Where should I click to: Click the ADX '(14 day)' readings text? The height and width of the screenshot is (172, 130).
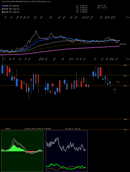click(73, 129)
